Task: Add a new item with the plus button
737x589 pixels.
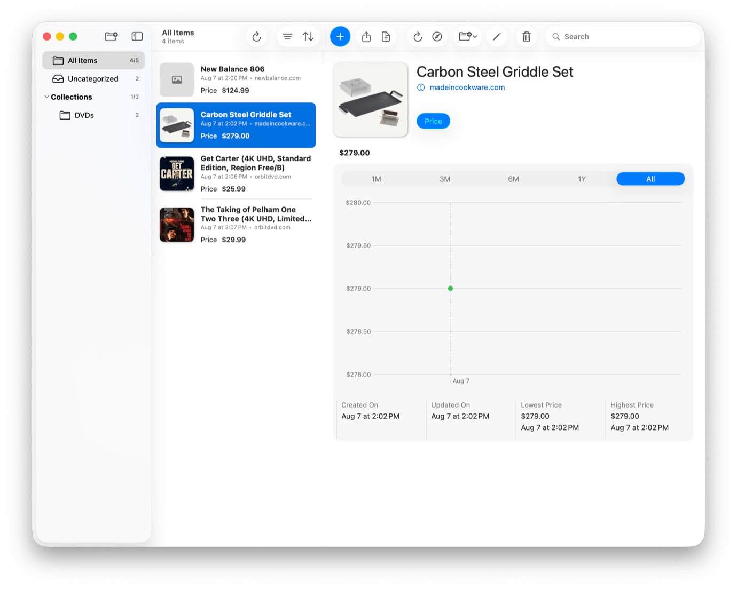Action: (340, 36)
